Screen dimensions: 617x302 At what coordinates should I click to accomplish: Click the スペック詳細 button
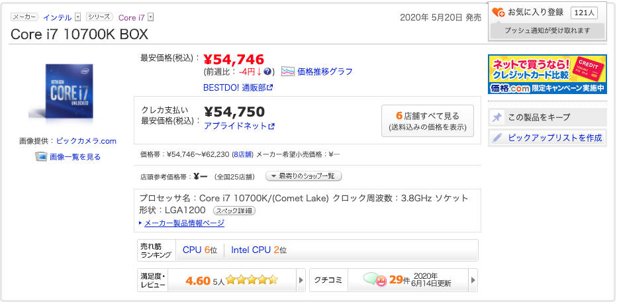[x=234, y=211]
